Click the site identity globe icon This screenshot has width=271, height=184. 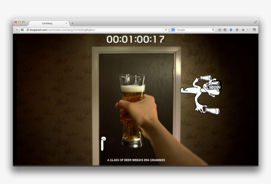(x=27, y=30)
